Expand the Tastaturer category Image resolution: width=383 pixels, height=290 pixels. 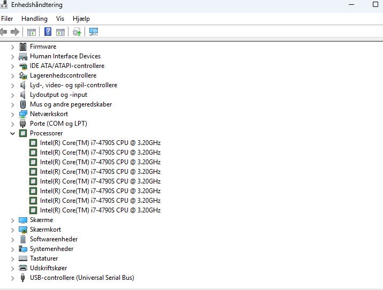13,258
